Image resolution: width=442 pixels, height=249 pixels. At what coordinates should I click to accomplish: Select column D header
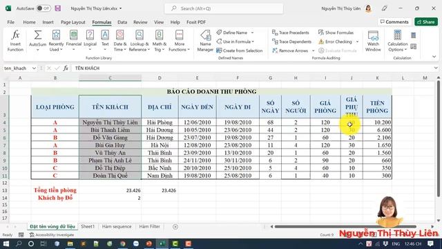click(160, 78)
